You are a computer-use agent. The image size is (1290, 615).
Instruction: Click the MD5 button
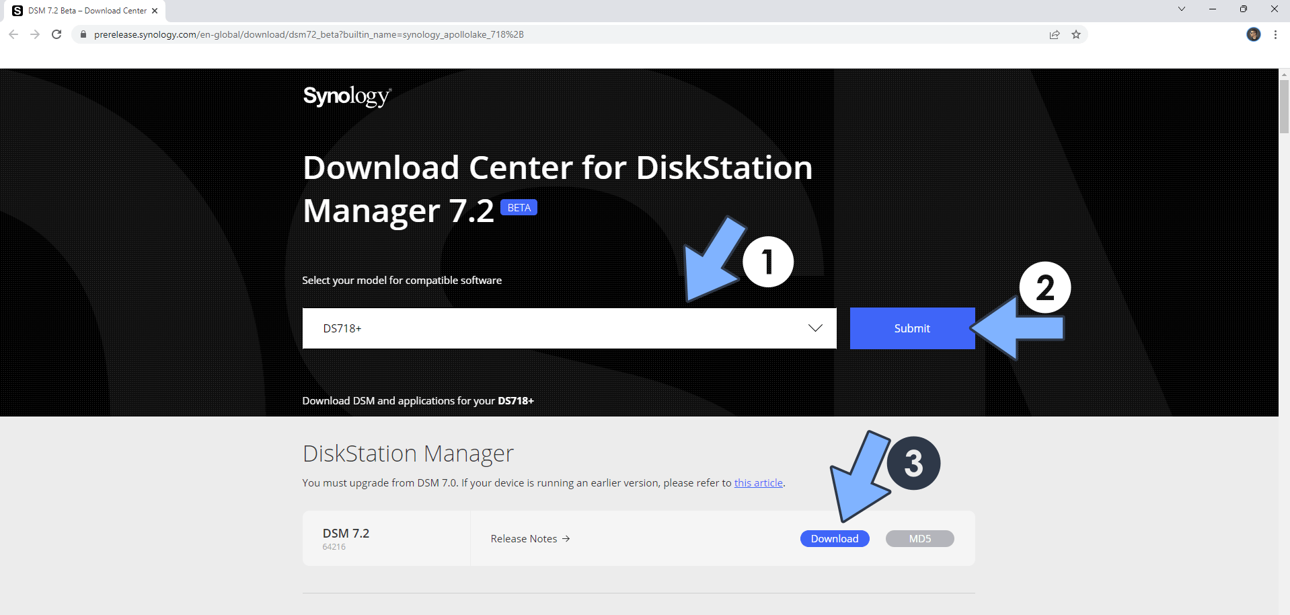point(919,539)
